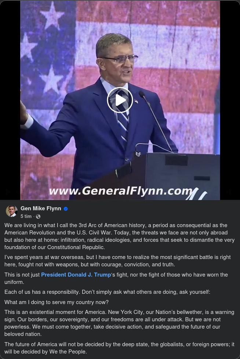Open the post via the '5 tim' timestamp
Screen dimensions: 240x359
pos(26,216)
